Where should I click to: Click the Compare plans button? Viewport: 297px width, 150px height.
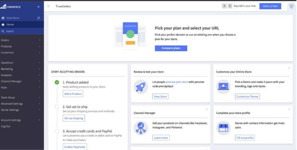tap(171, 48)
